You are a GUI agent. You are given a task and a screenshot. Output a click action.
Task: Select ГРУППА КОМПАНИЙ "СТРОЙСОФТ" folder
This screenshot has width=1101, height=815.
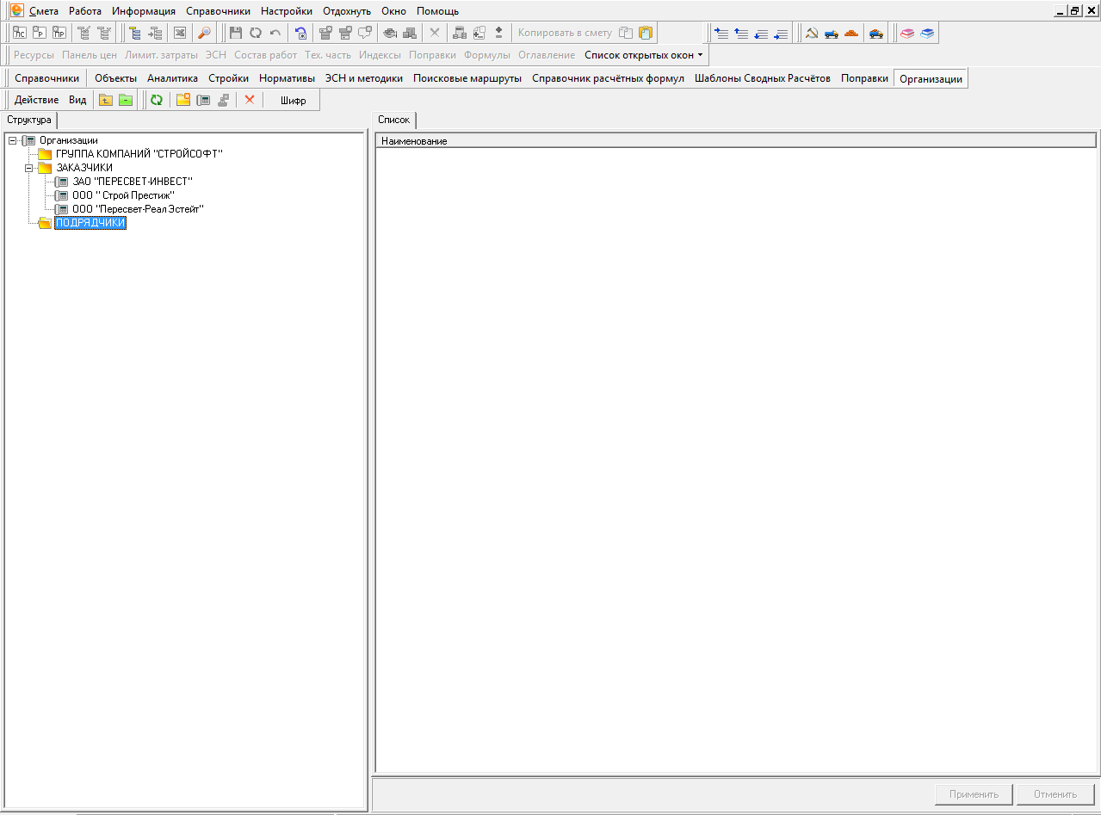pyautogui.click(x=139, y=154)
